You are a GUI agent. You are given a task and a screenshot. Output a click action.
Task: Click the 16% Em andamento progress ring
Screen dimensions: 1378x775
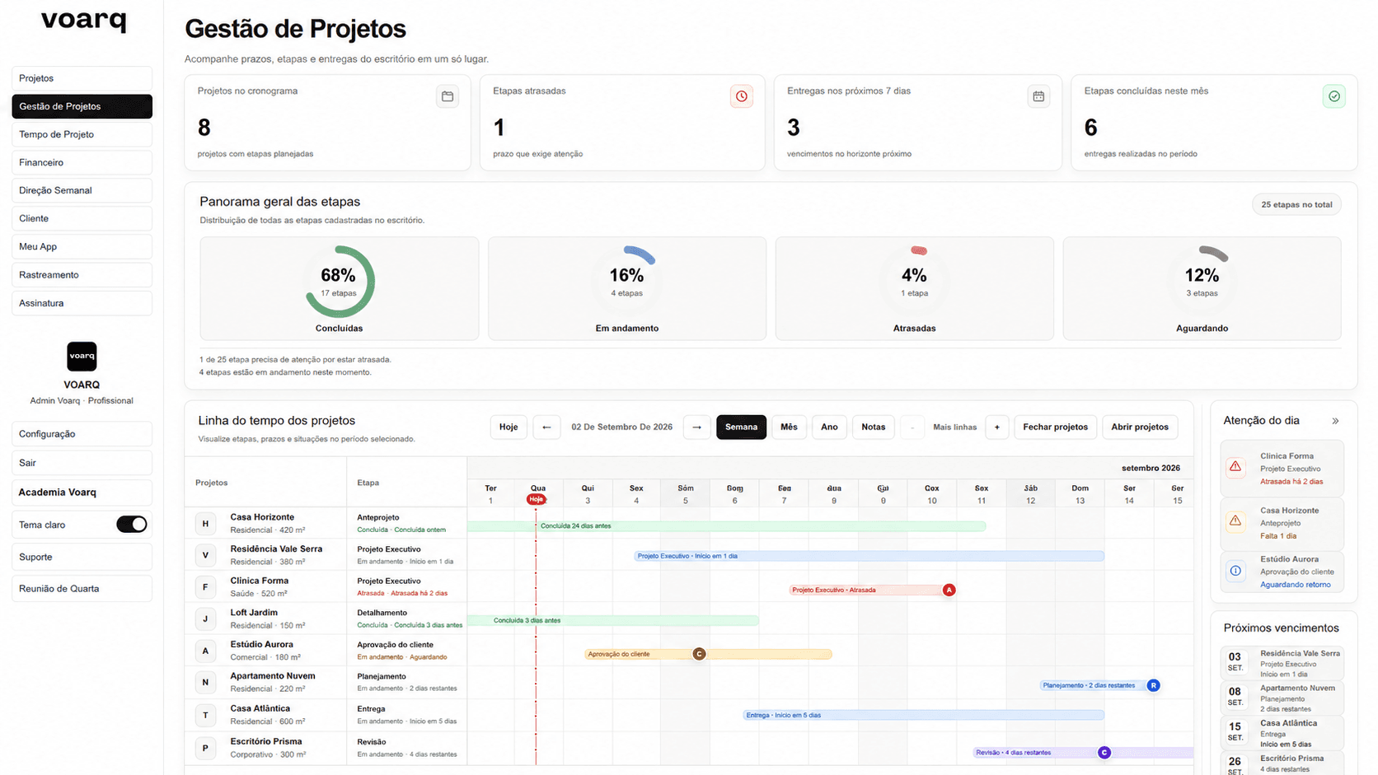click(x=627, y=282)
